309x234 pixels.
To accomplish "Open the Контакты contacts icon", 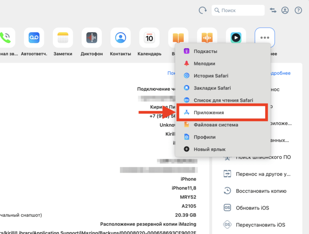I will coord(120,37).
